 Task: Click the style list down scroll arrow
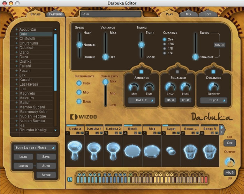pyautogui.click(x=55, y=130)
